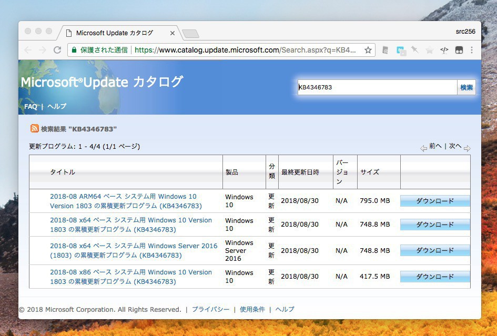Download the ARM64 Windows 10 update
The image size is (497, 336).
tap(435, 201)
